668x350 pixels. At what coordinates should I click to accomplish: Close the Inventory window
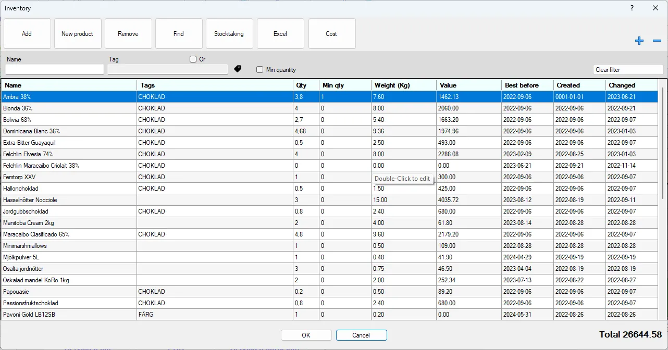tap(655, 8)
